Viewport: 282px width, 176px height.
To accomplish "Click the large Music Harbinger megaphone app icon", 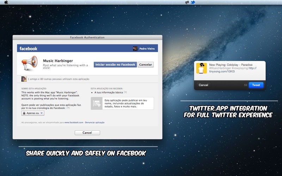I will point(30,64).
